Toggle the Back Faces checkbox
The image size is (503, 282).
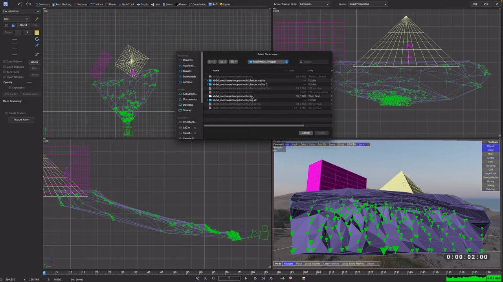[4, 72]
